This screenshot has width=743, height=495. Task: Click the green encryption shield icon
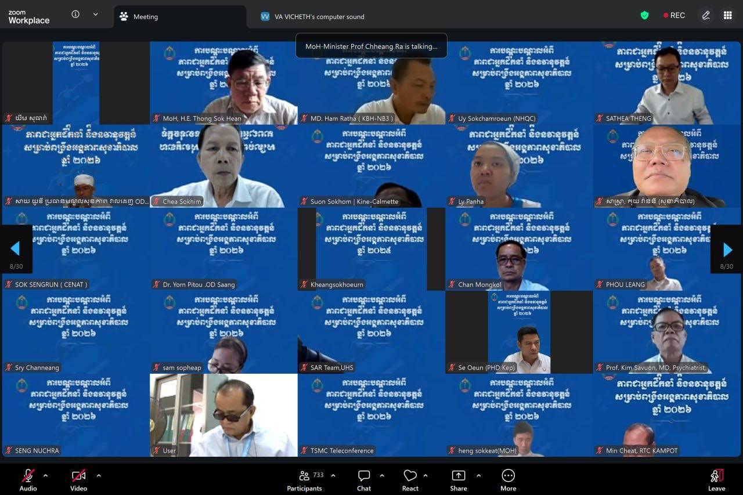[644, 16]
